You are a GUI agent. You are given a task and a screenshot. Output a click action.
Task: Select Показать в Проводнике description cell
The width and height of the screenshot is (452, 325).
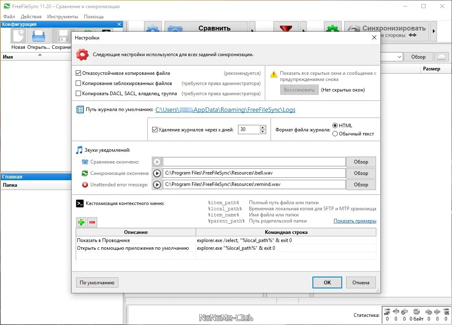click(136, 240)
